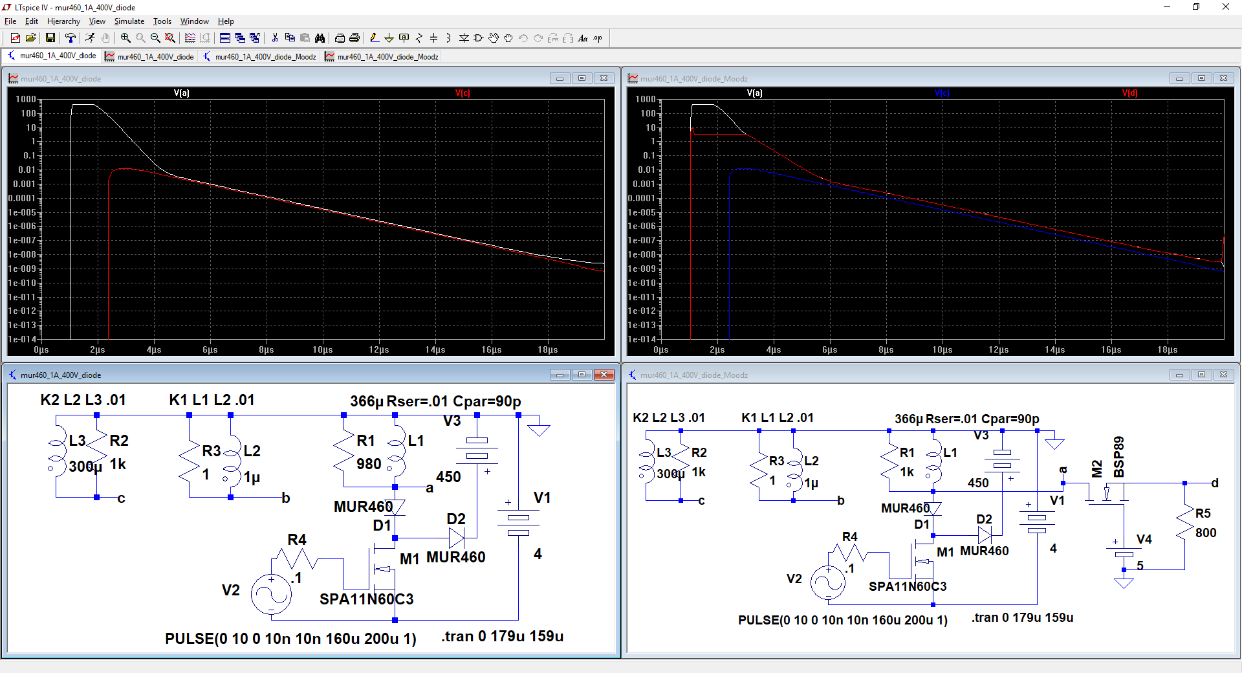
Task: Open the Simulate menu
Action: (129, 21)
